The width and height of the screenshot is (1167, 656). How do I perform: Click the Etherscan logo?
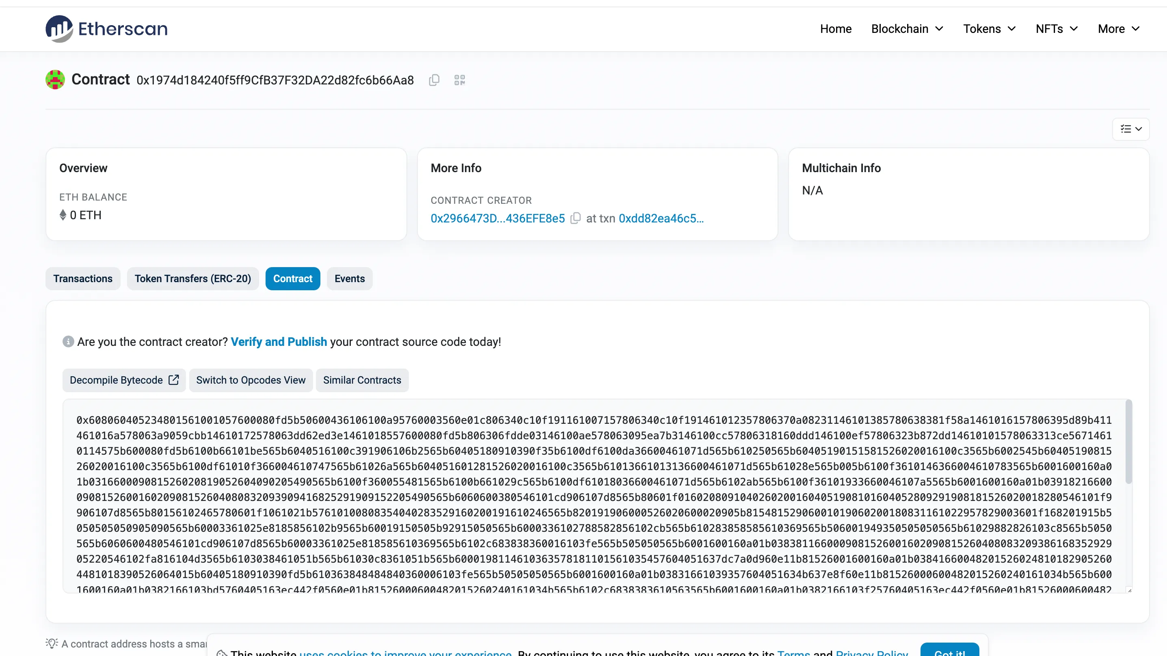pos(106,28)
